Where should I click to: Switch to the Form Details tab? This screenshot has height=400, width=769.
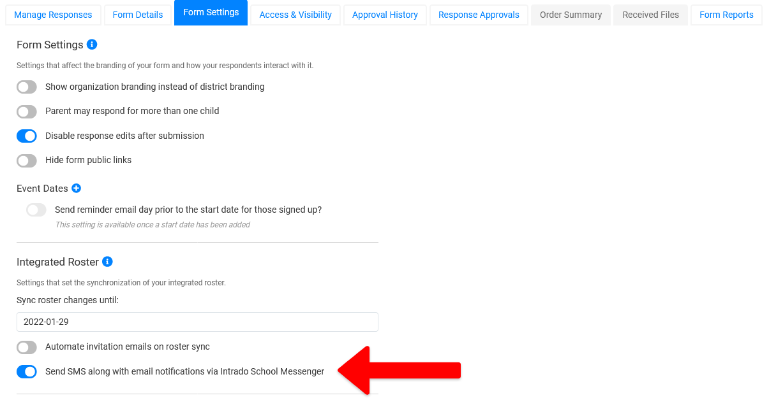(138, 15)
